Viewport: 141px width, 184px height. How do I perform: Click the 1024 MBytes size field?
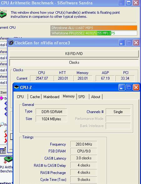point(51,119)
